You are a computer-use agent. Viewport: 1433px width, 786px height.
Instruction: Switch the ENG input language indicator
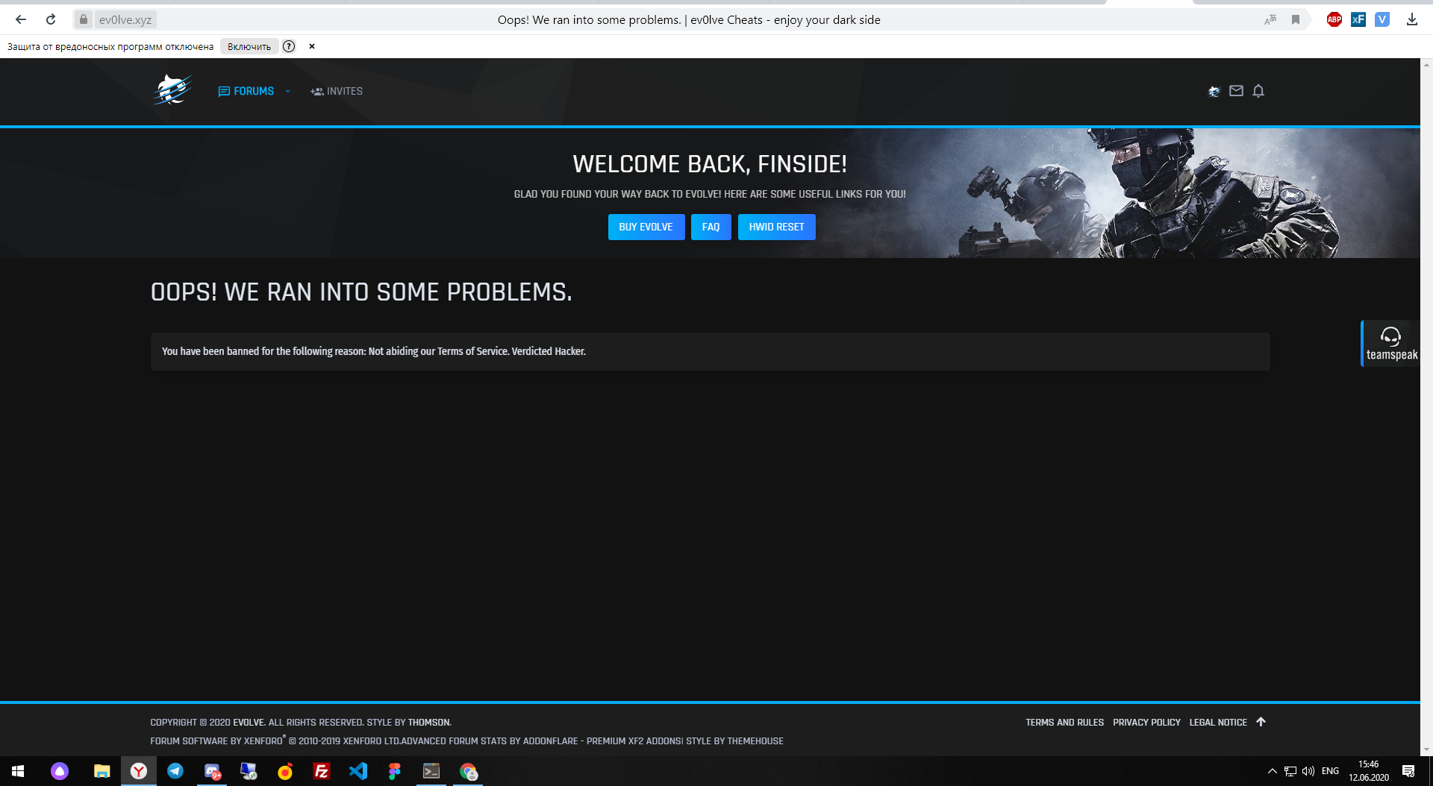(x=1330, y=771)
